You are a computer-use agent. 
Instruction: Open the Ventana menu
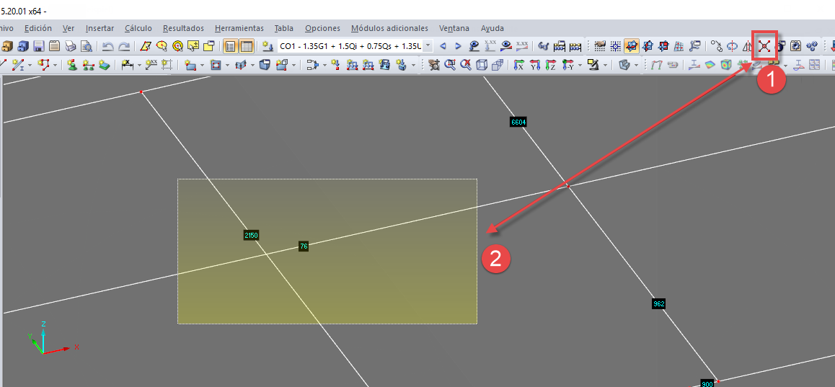[x=454, y=28]
